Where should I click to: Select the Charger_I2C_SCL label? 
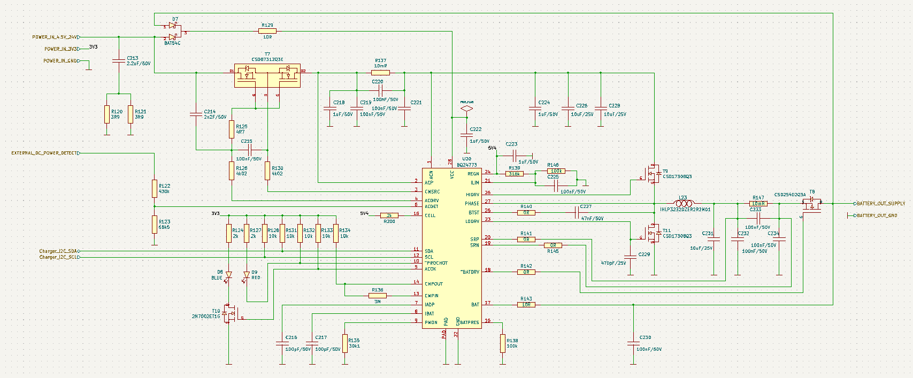coord(60,257)
